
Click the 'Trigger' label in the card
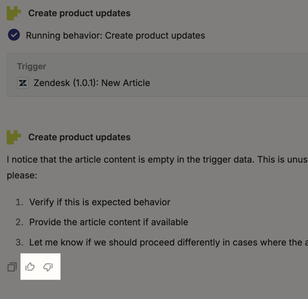click(32, 66)
